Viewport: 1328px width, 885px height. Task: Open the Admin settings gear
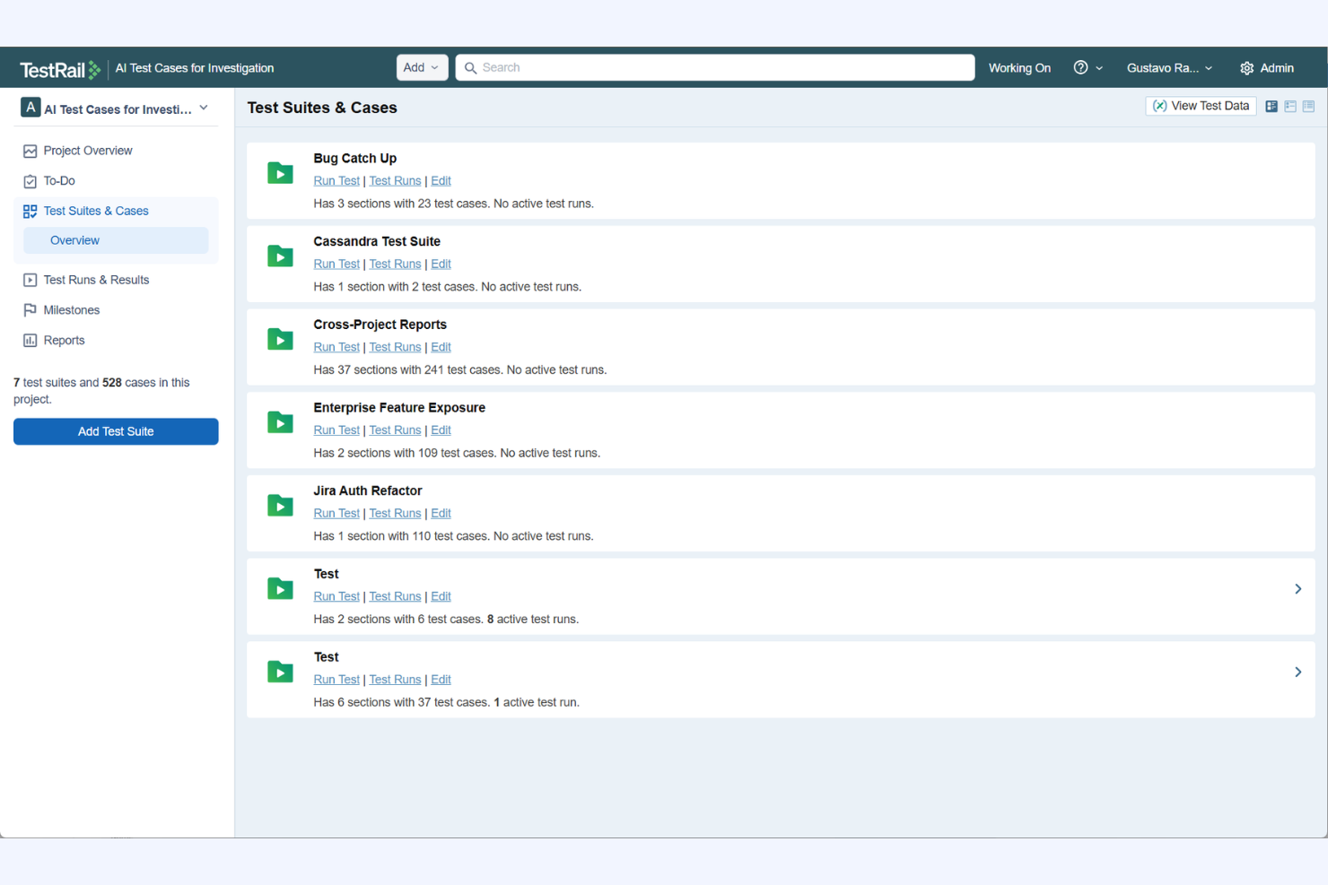coord(1246,67)
